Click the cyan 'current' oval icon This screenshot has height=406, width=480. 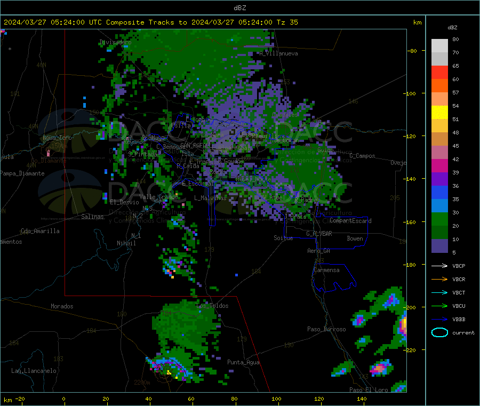(439, 332)
